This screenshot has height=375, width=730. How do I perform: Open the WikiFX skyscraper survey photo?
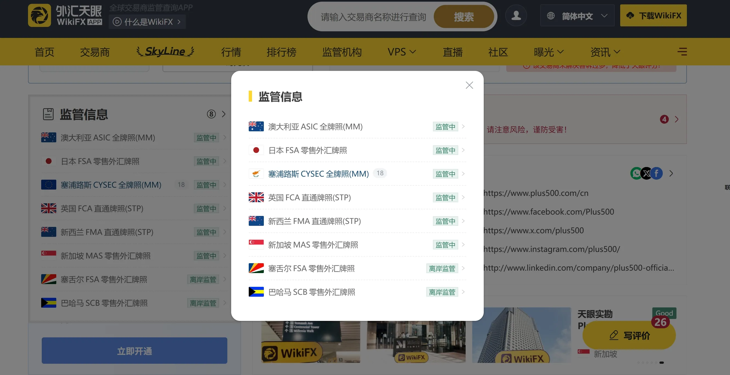tap(521, 335)
